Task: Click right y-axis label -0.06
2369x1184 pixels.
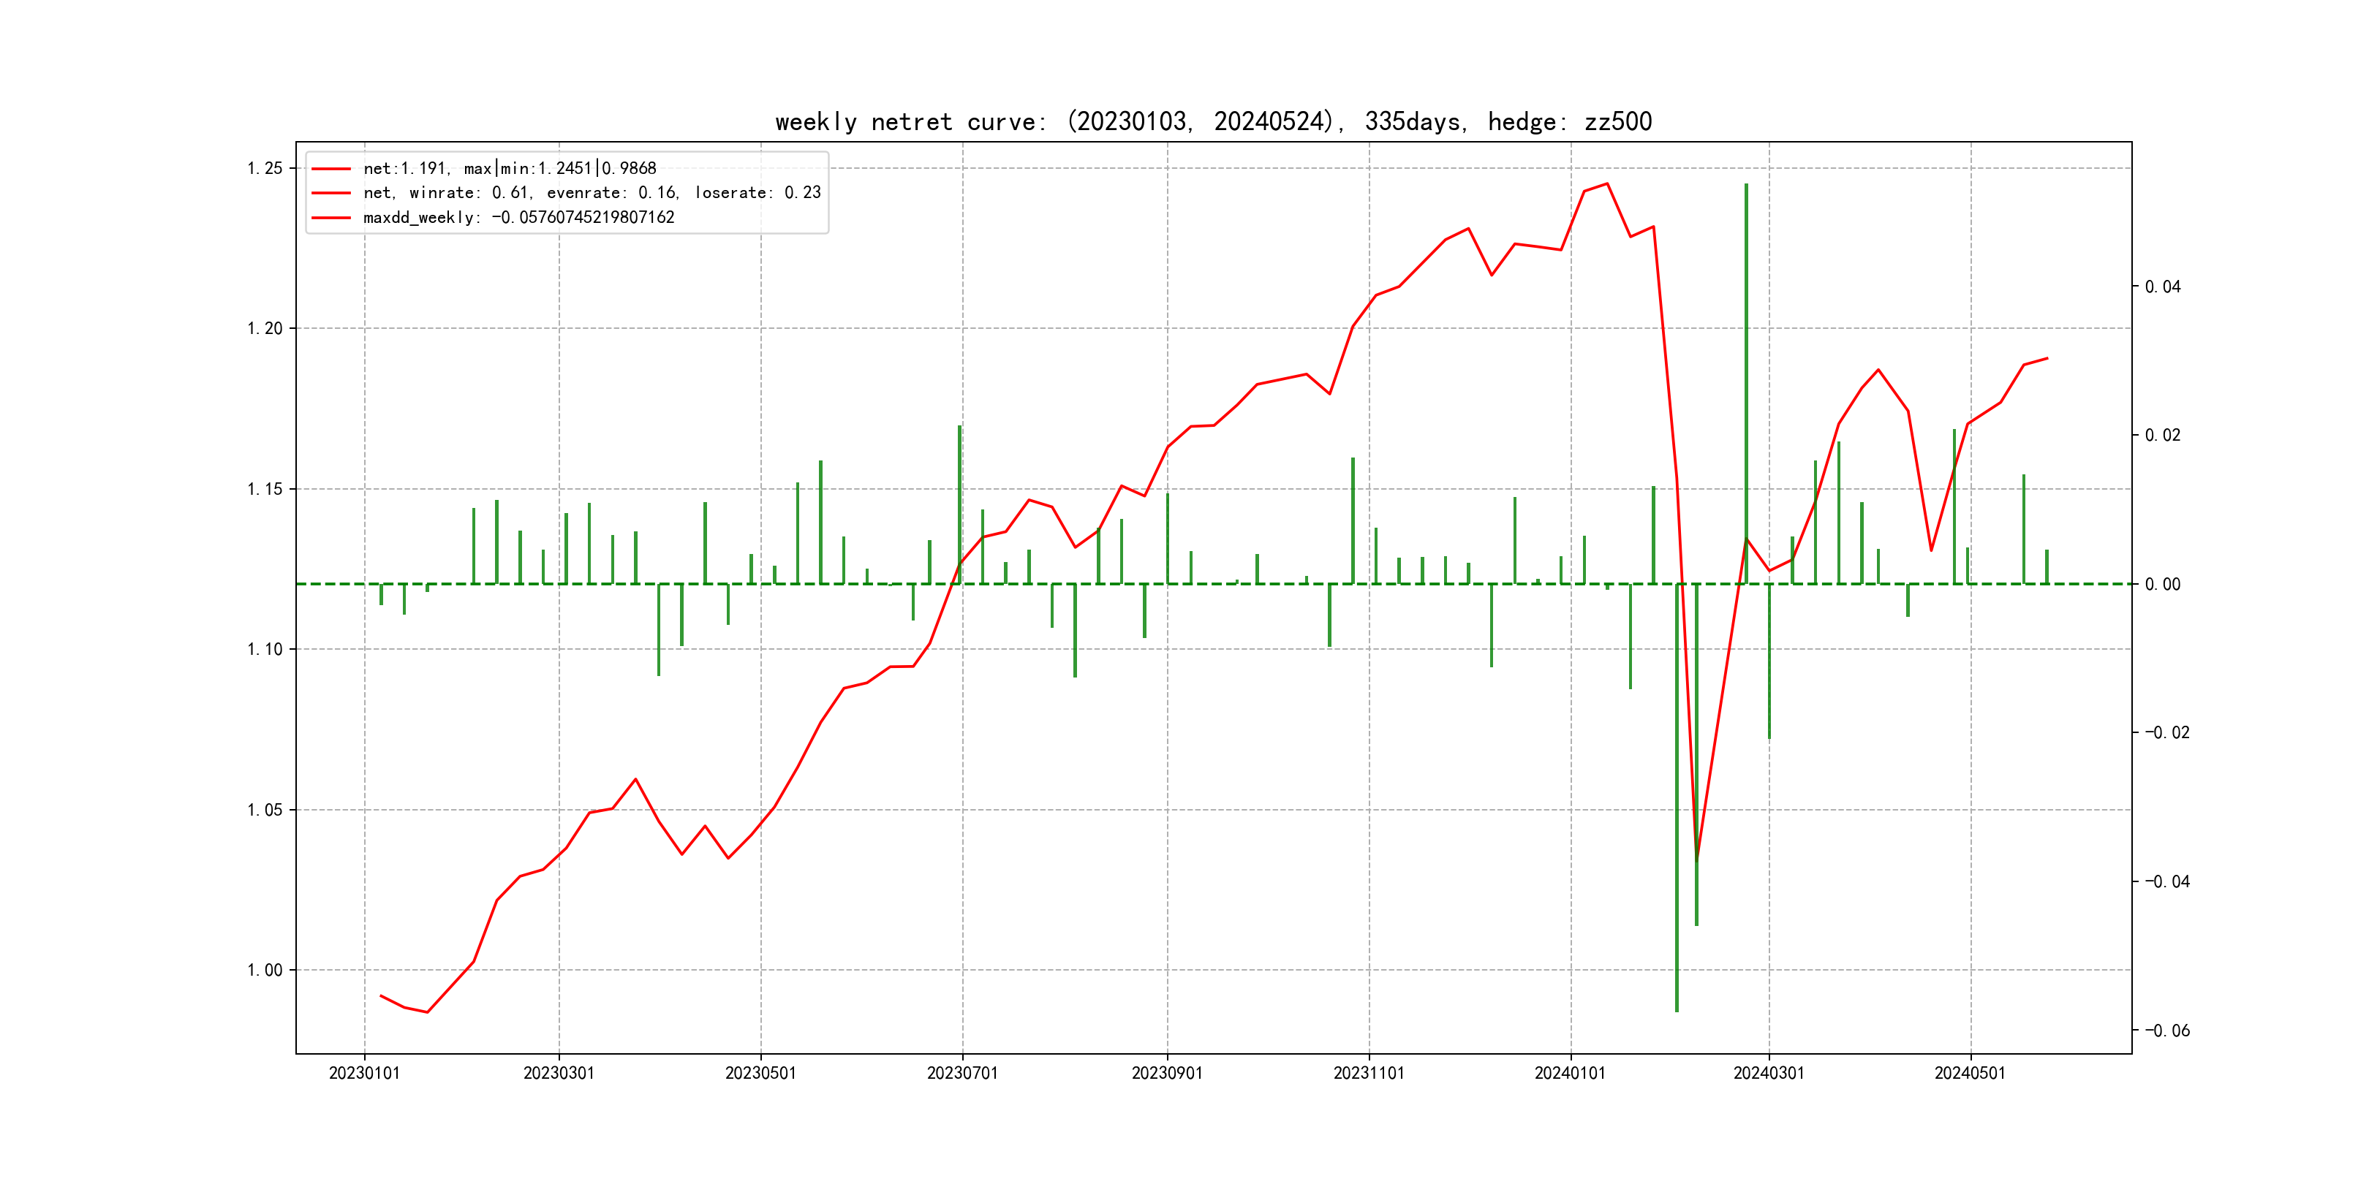Action: point(2166,1031)
